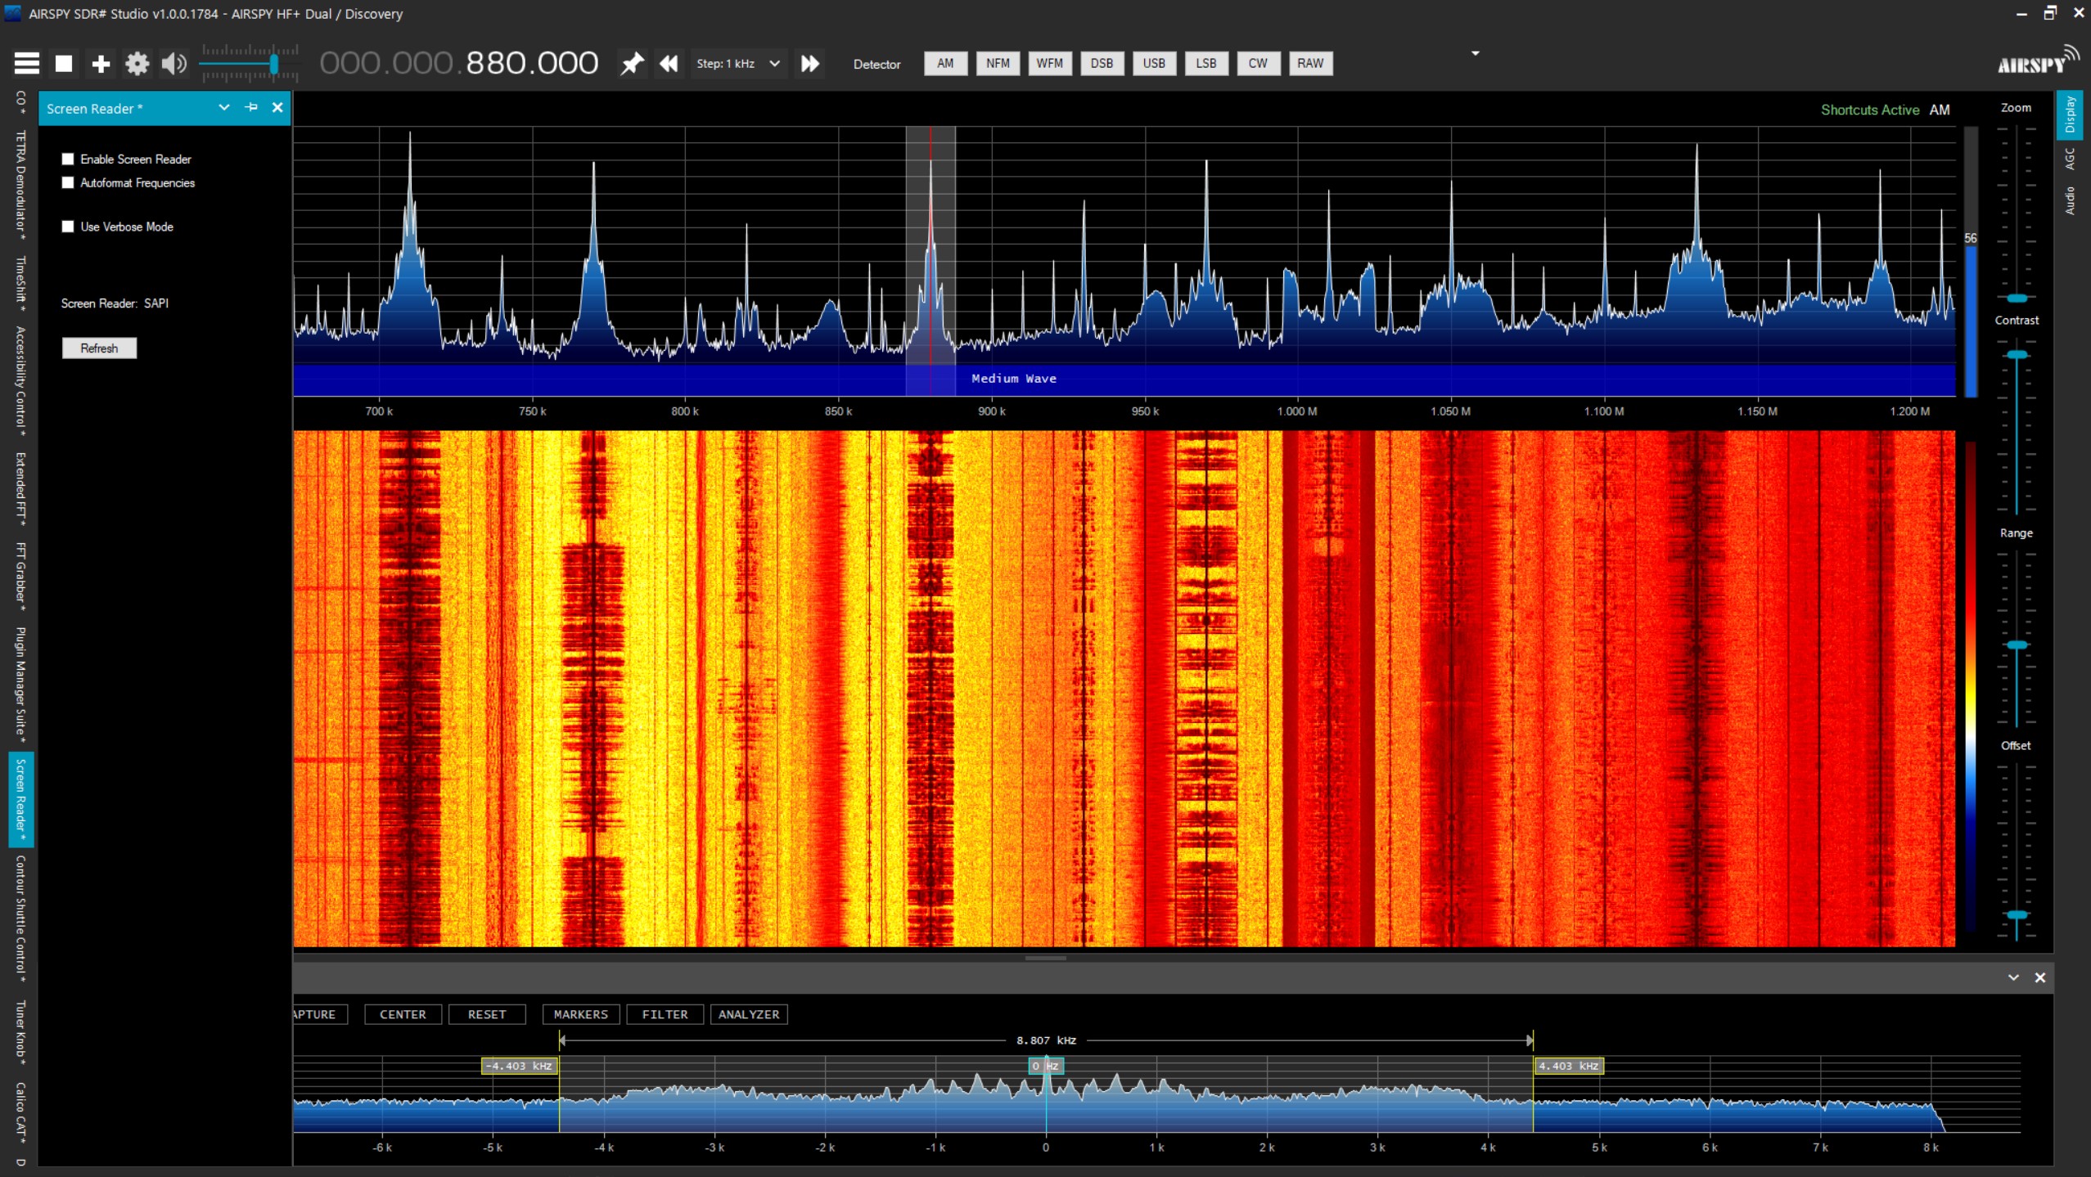Stop the radio with the stop button
Viewport: 2091px width, 1177px height.
point(64,63)
